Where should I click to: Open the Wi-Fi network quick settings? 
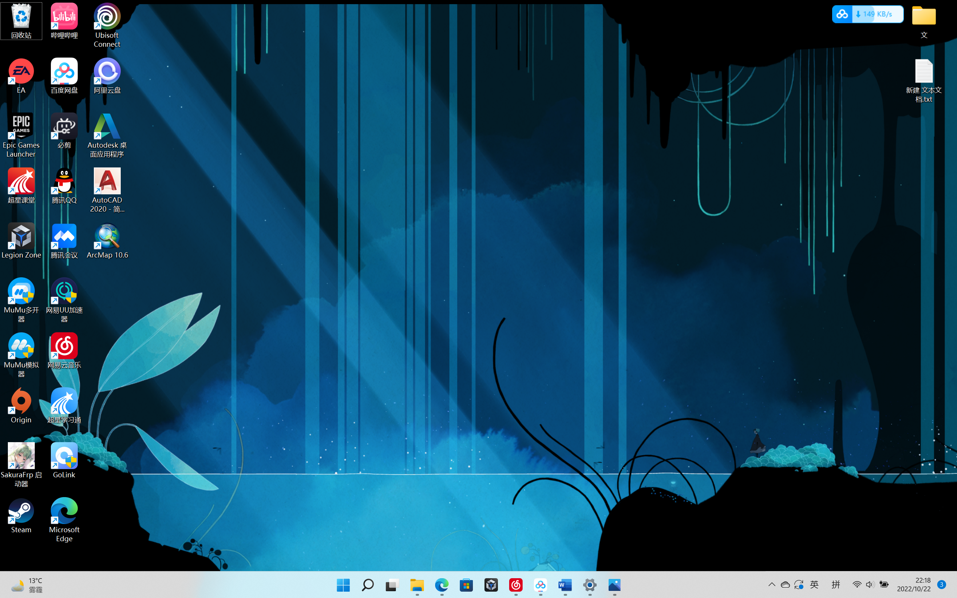[x=856, y=585]
